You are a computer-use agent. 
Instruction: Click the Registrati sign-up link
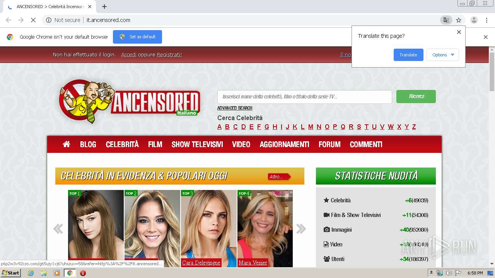(169, 55)
